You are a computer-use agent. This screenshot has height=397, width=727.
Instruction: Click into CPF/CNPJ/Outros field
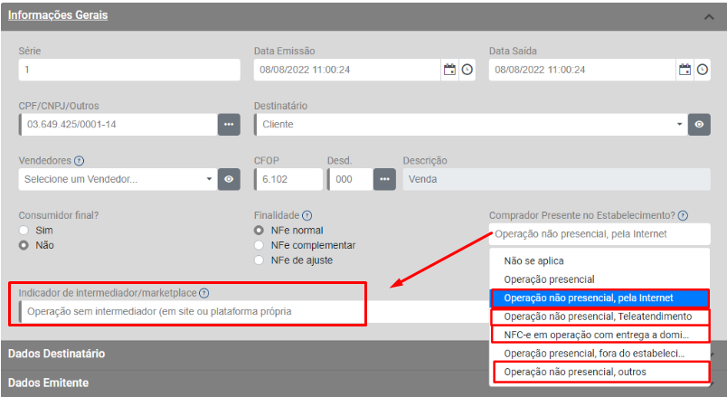click(118, 124)
